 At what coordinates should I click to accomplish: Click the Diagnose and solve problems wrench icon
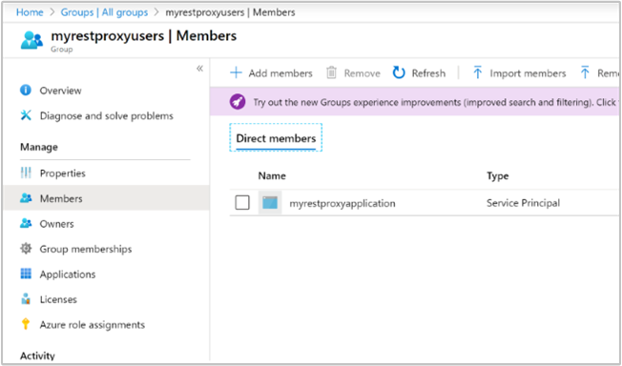click(x=26, y=115)
